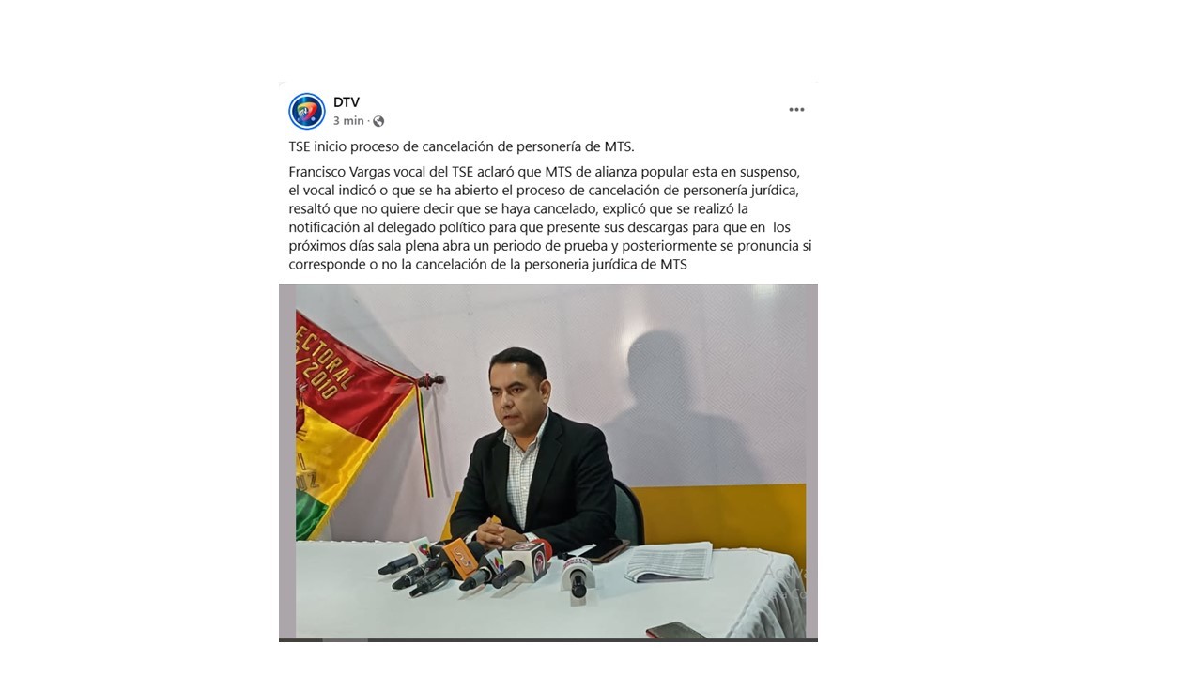The height and width of the screenshot is (676, 1202).
Task: Click the public globe audience icon
Action: tap(378, 121)
